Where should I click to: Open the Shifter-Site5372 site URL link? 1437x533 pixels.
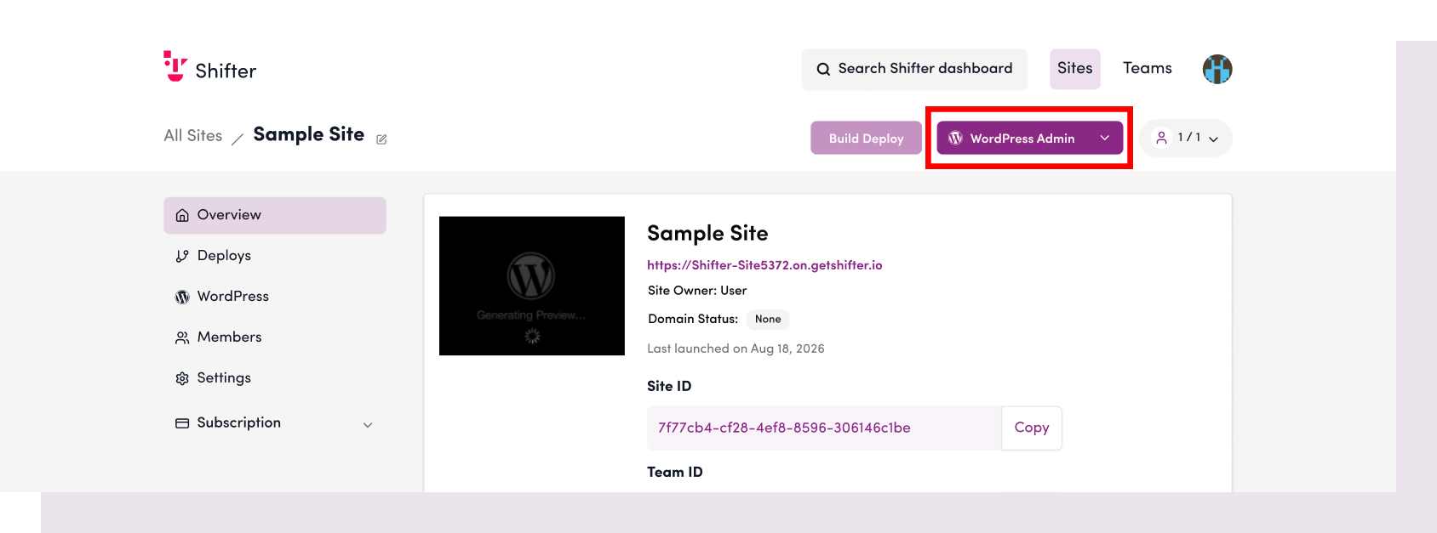[764, 265]
